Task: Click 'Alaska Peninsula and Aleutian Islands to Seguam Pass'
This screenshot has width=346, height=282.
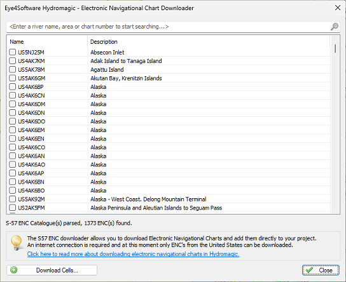Action: click(156, 208)
